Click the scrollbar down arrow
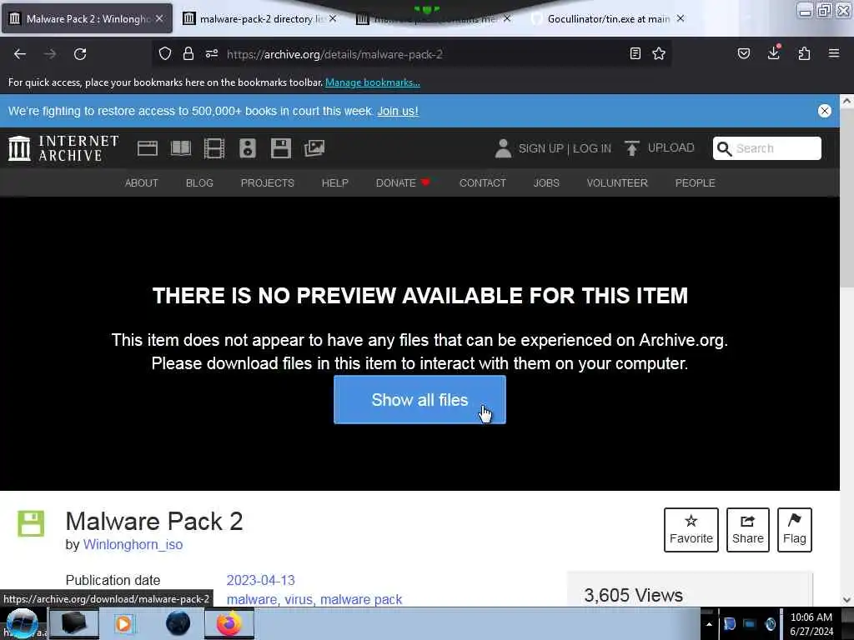The image size is (854, 640). (x=847, y=600)
